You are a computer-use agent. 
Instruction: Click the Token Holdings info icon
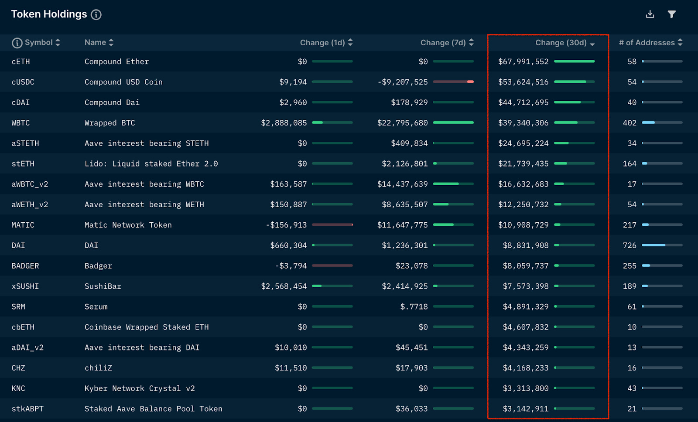pos(96,15)
